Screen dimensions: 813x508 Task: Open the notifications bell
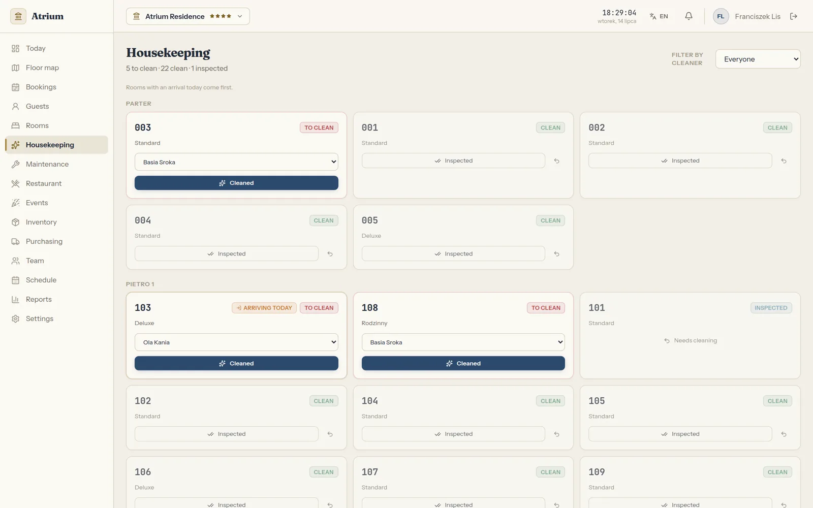[x=689, y=16]
